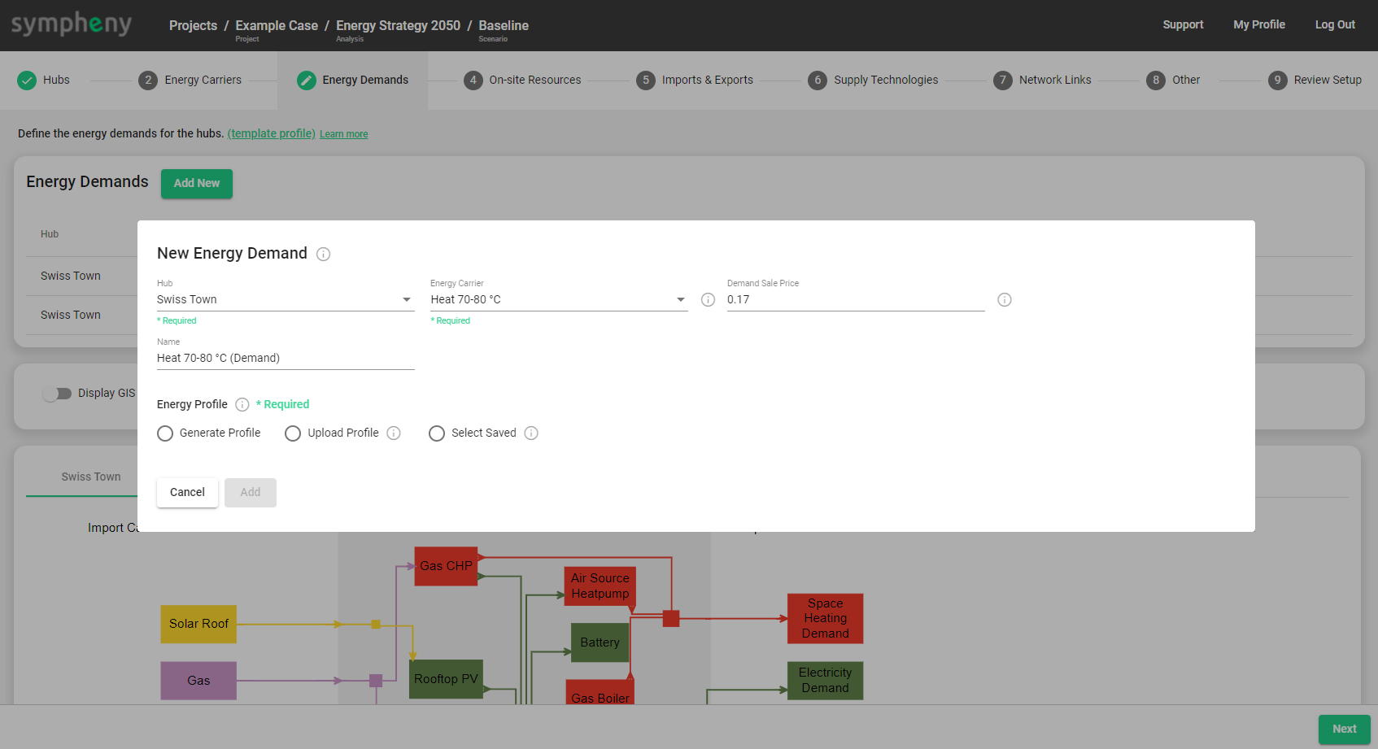The image size is (1378, 749).
Task: Choose the Select Saved radio option
Action: coord(437,433)
